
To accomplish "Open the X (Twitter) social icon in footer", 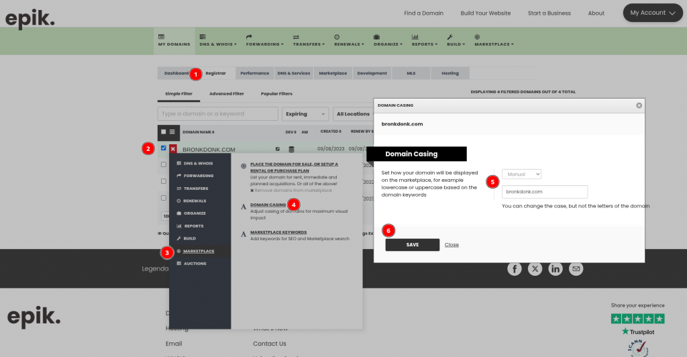I will pos(535,269).
